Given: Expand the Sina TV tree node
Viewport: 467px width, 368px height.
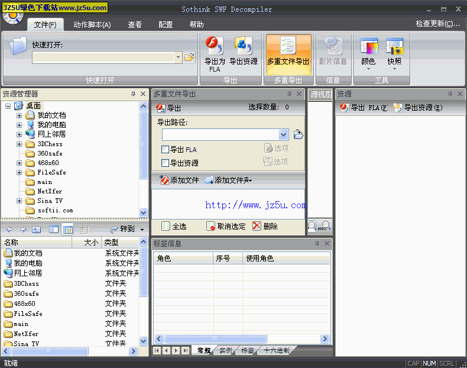Looking at the screenshot, I should pos(19,201).
